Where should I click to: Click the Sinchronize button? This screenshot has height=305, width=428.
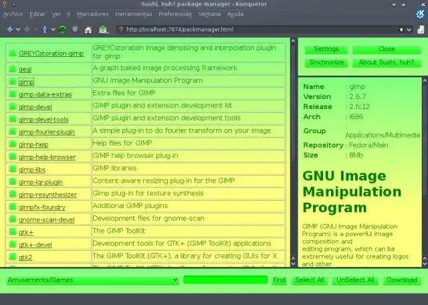(326, 62)
